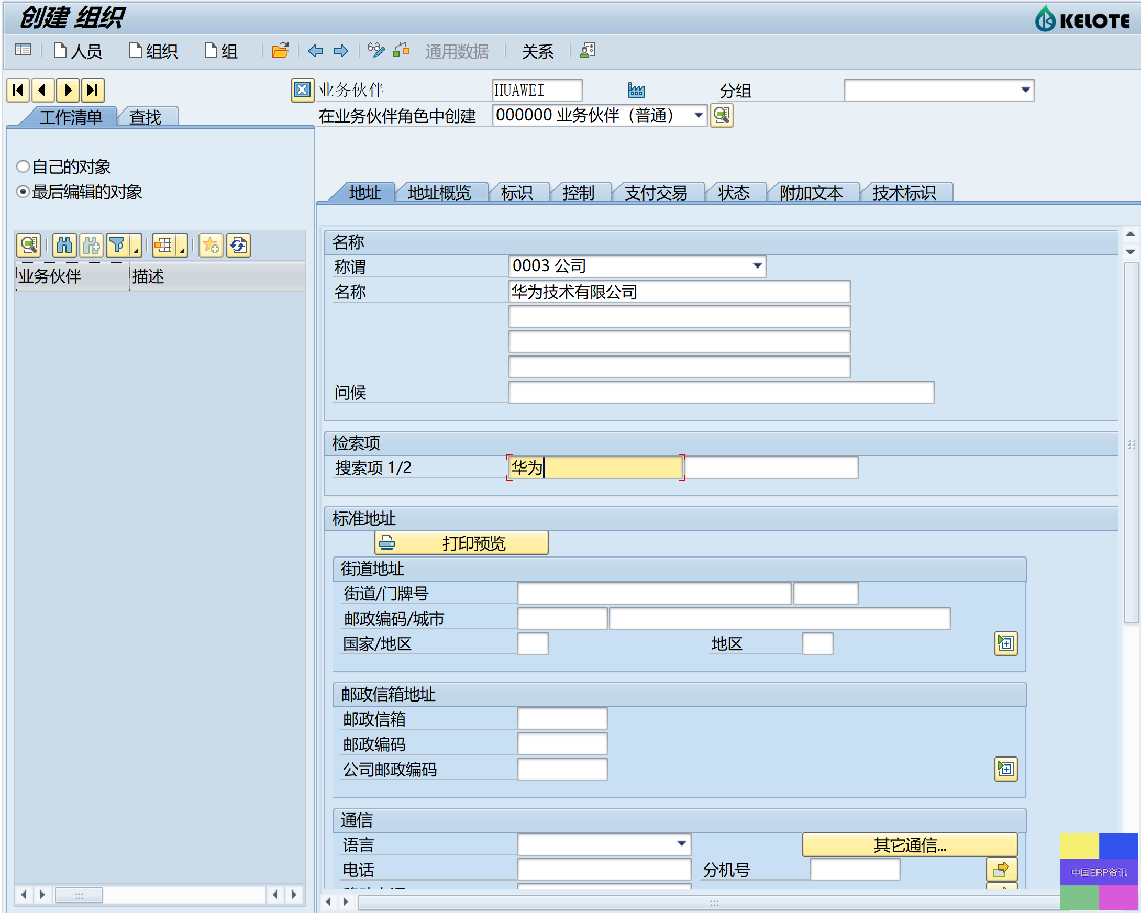The width and height of the screenshot is (1141, 913).
Task: Open the 语言 language dropdown
Action: 682,844
